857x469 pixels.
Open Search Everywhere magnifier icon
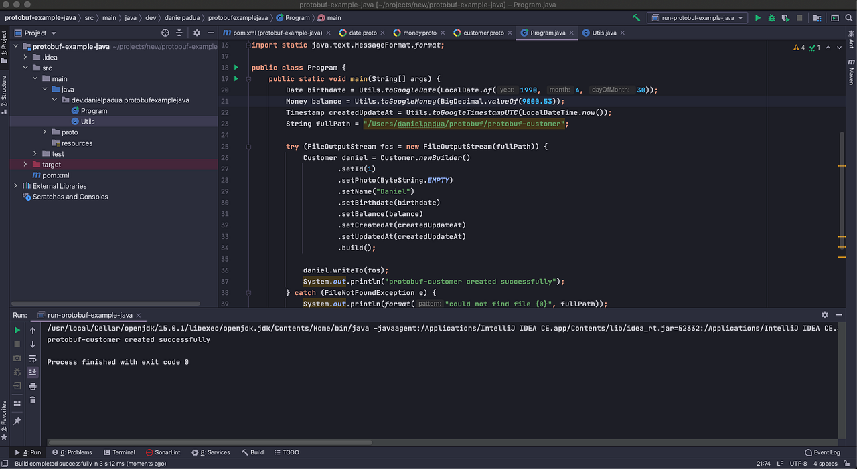click(x=849, y=18)
